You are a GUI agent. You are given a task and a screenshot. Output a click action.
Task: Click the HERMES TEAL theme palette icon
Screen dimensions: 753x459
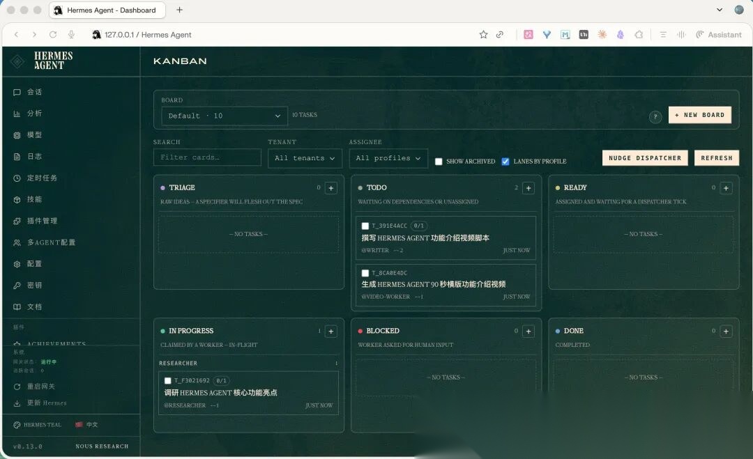[x=17, y=425]
